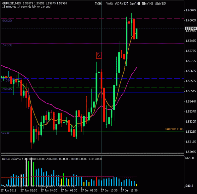Click the .60020 level label
197x194 pixels.
[7, 21]
